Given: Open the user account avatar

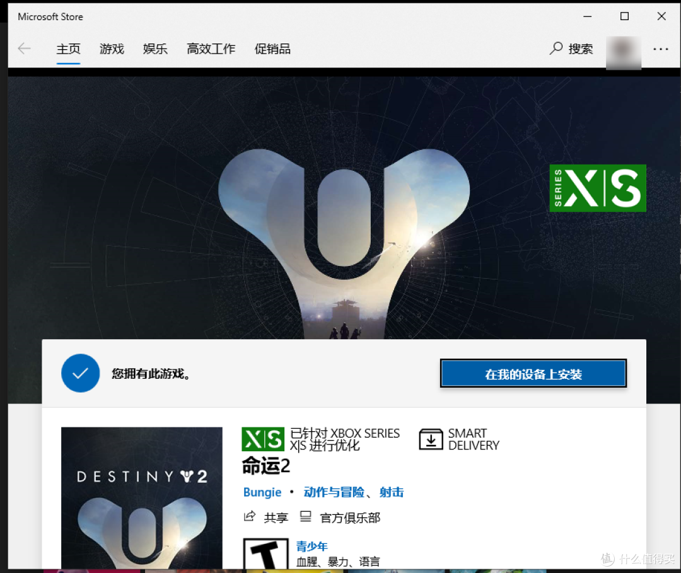Looking at the screenshot, I should click(x=623, y=52).
